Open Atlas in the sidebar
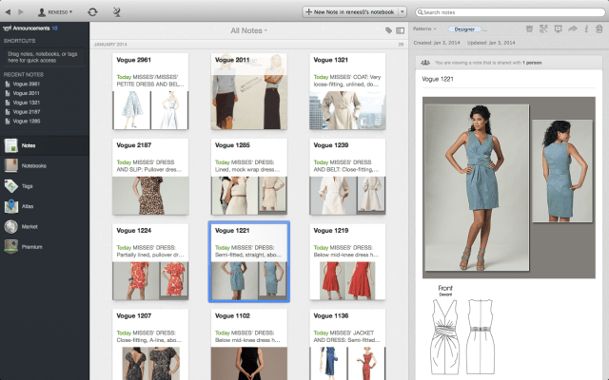 point(45,206)
